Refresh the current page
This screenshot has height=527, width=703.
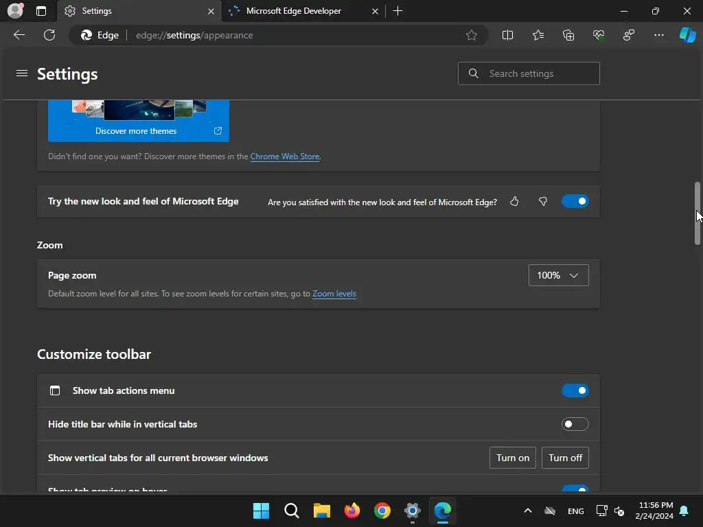pos(49,35)
